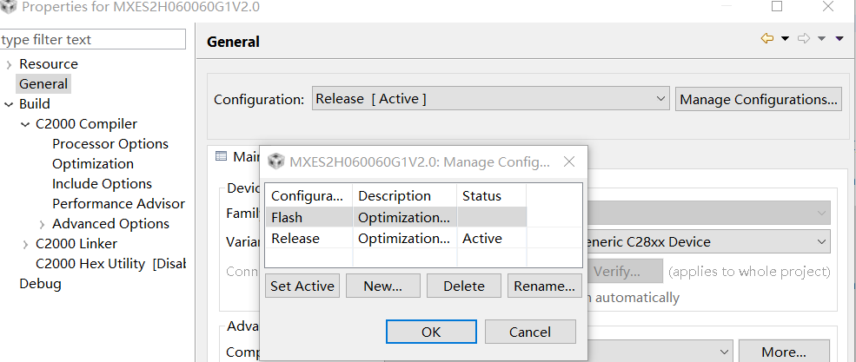856x362 pixels.
Task: Open the back history dropdown arrow
Action: pos(785,39)
